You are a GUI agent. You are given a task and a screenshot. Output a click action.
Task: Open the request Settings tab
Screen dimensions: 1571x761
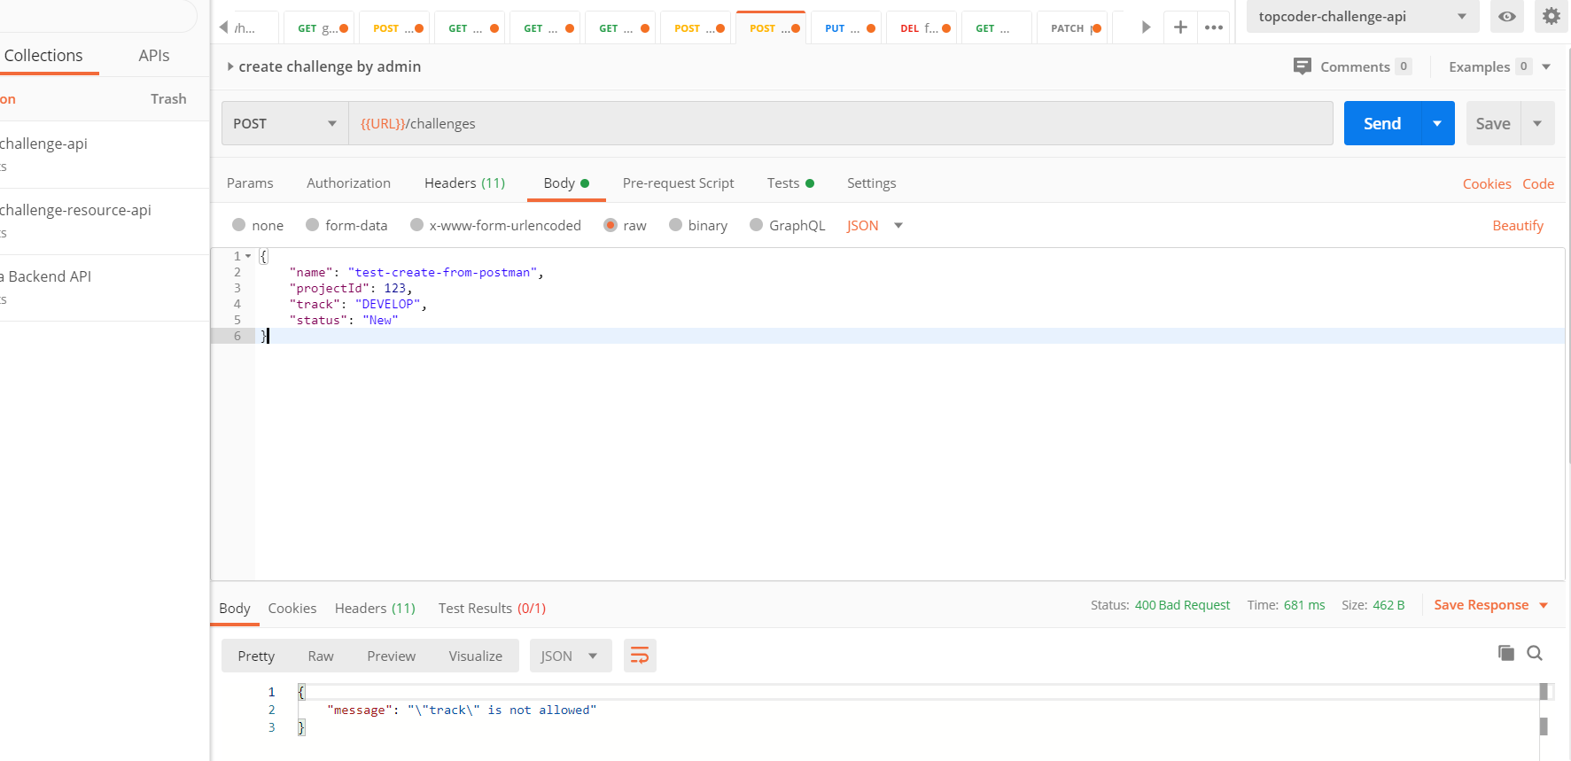pos(871,182)
